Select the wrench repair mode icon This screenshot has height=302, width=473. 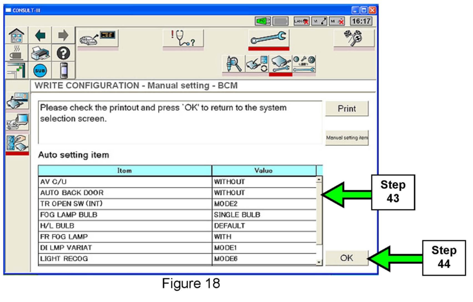point(268,38)
